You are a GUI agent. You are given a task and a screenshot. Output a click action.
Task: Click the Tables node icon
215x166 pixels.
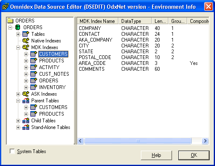(x=26, y=34)
